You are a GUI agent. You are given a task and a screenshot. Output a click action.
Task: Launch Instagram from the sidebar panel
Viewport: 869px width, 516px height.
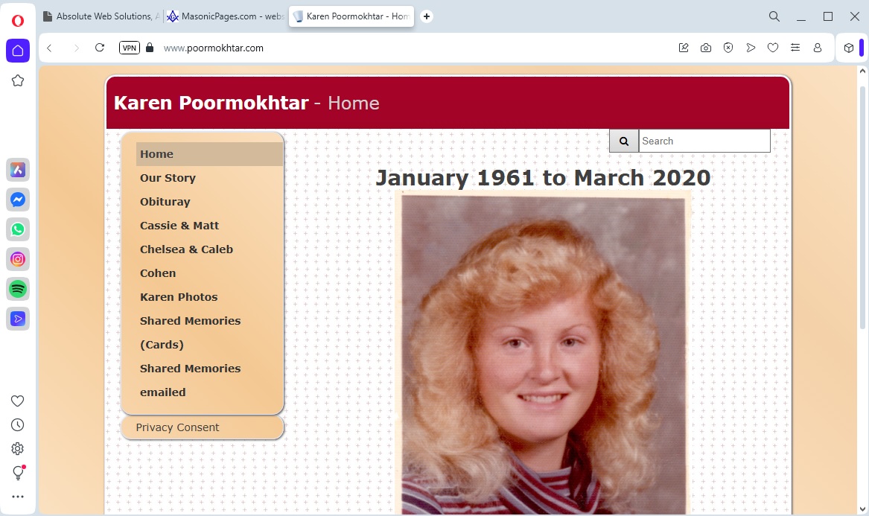tap(18, 259)
